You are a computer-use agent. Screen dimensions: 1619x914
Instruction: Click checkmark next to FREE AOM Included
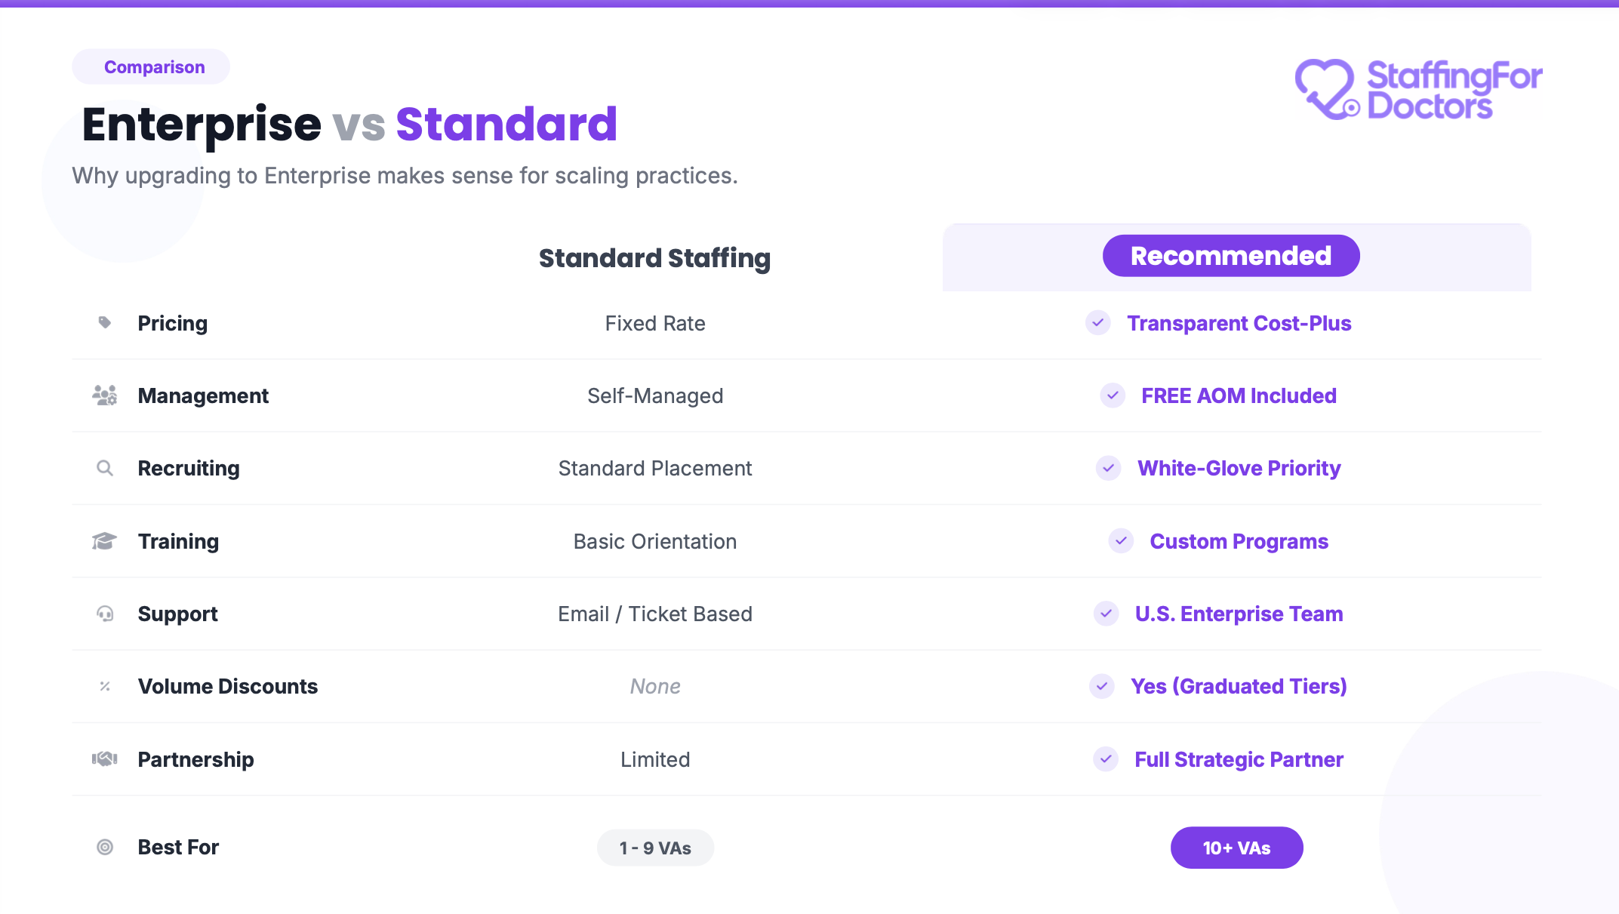1113,395
